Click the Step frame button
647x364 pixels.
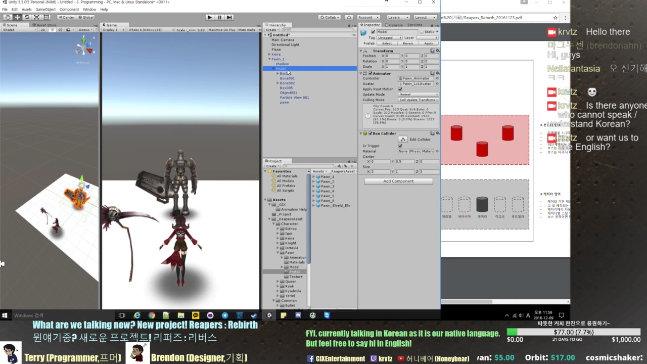point(229,17)
